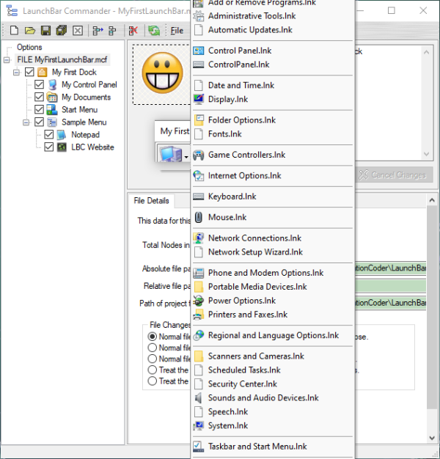Click the details panel vertical scrollbar thumb
440x459 pixels.
[x=432, y=307]
